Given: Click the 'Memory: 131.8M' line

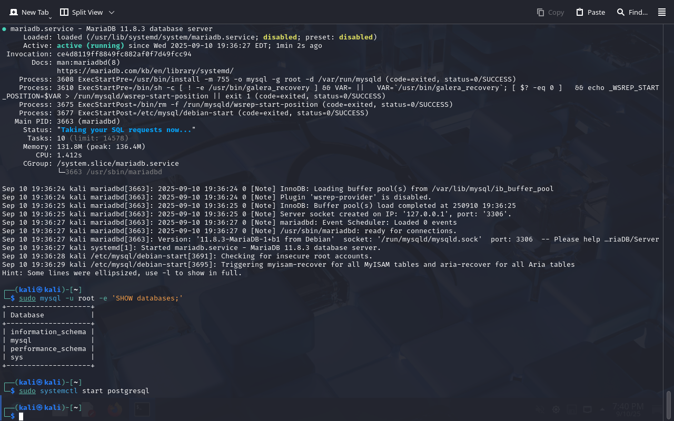Looking at the screenshot, I should [x=84, y=147].
